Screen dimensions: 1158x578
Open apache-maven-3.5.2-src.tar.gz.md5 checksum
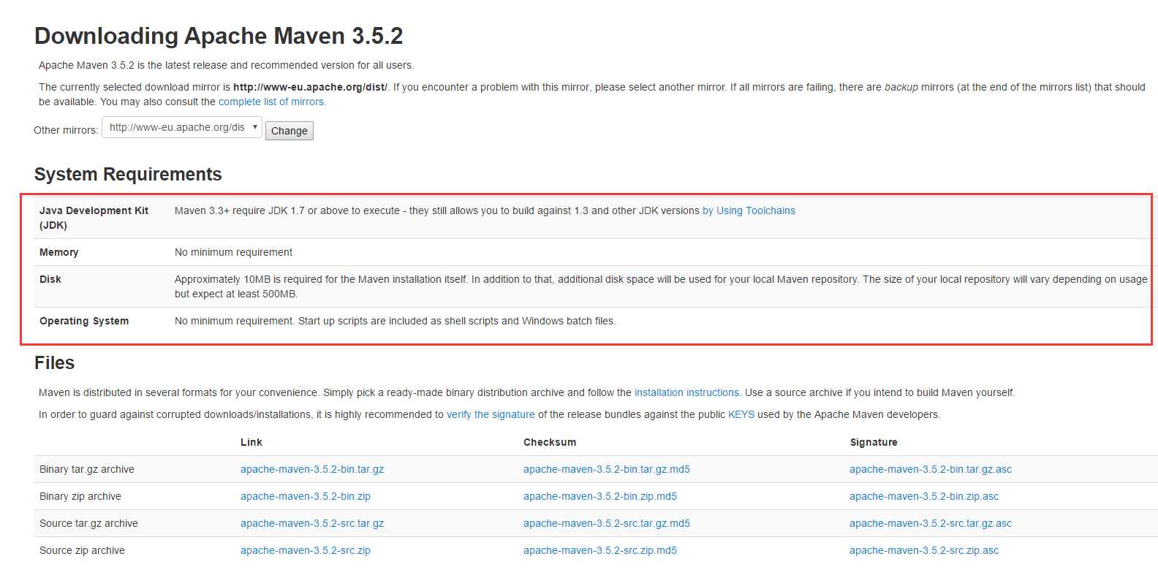point(607,523)
